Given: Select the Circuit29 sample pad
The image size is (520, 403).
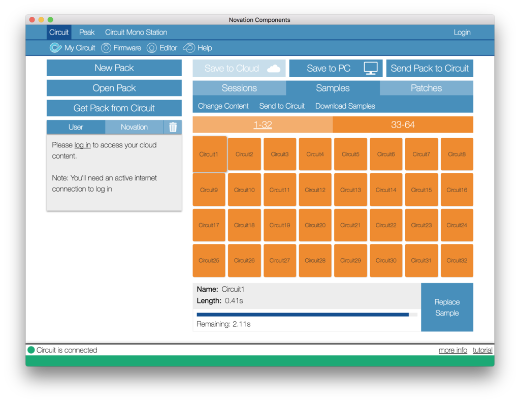Looking at the screenshot, I should coord(350,261).
